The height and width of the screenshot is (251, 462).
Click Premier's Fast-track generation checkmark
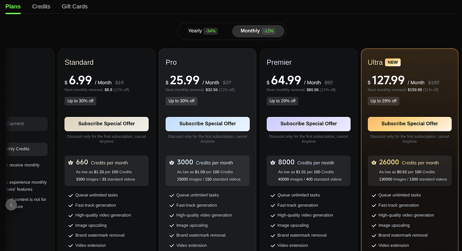(x=273, y=205)
